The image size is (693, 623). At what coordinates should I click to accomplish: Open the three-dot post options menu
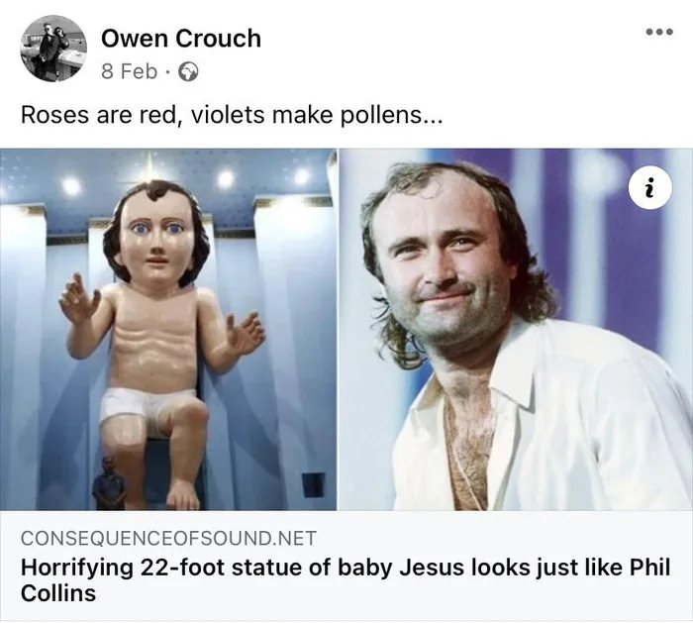(x=657, y=31)
